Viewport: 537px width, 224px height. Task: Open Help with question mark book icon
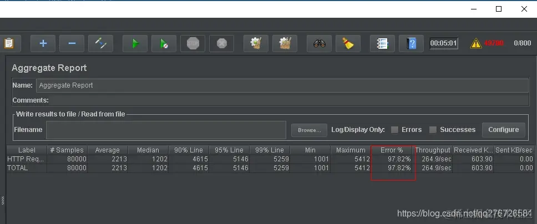411,43
